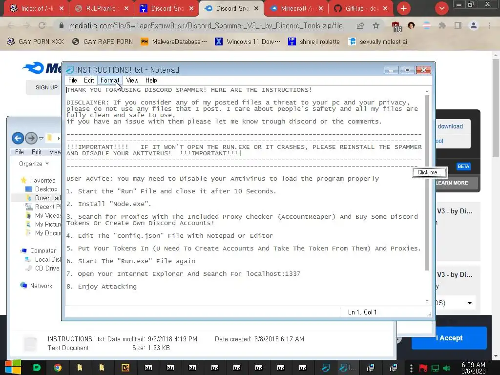Image resolution: width=500 pixels, height=375 pixels.
Task: Expand Explorer's recent locations arrow
Action: (x=41, y=138)
